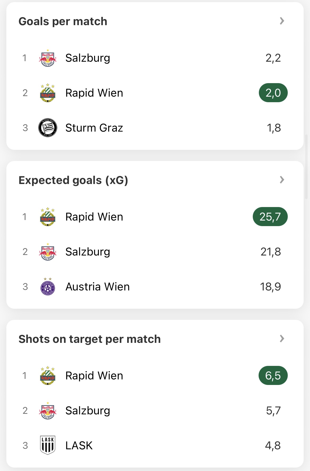
Task: Click Rapid Wien crest in Goals per match
Action: click(x=48, y=93)
